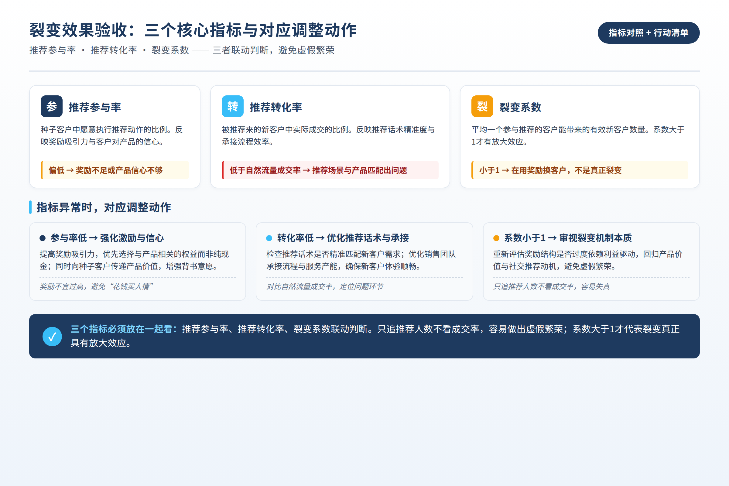The image size is (729, 486).
Task: Click the paragraph starting 提高奖励吸引力
Action: coord(134,260)
